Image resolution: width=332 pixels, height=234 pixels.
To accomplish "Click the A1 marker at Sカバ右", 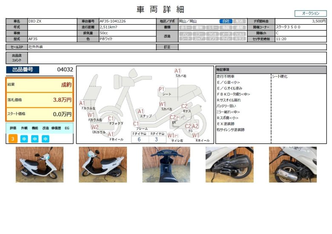I will [x=178, y=71].
